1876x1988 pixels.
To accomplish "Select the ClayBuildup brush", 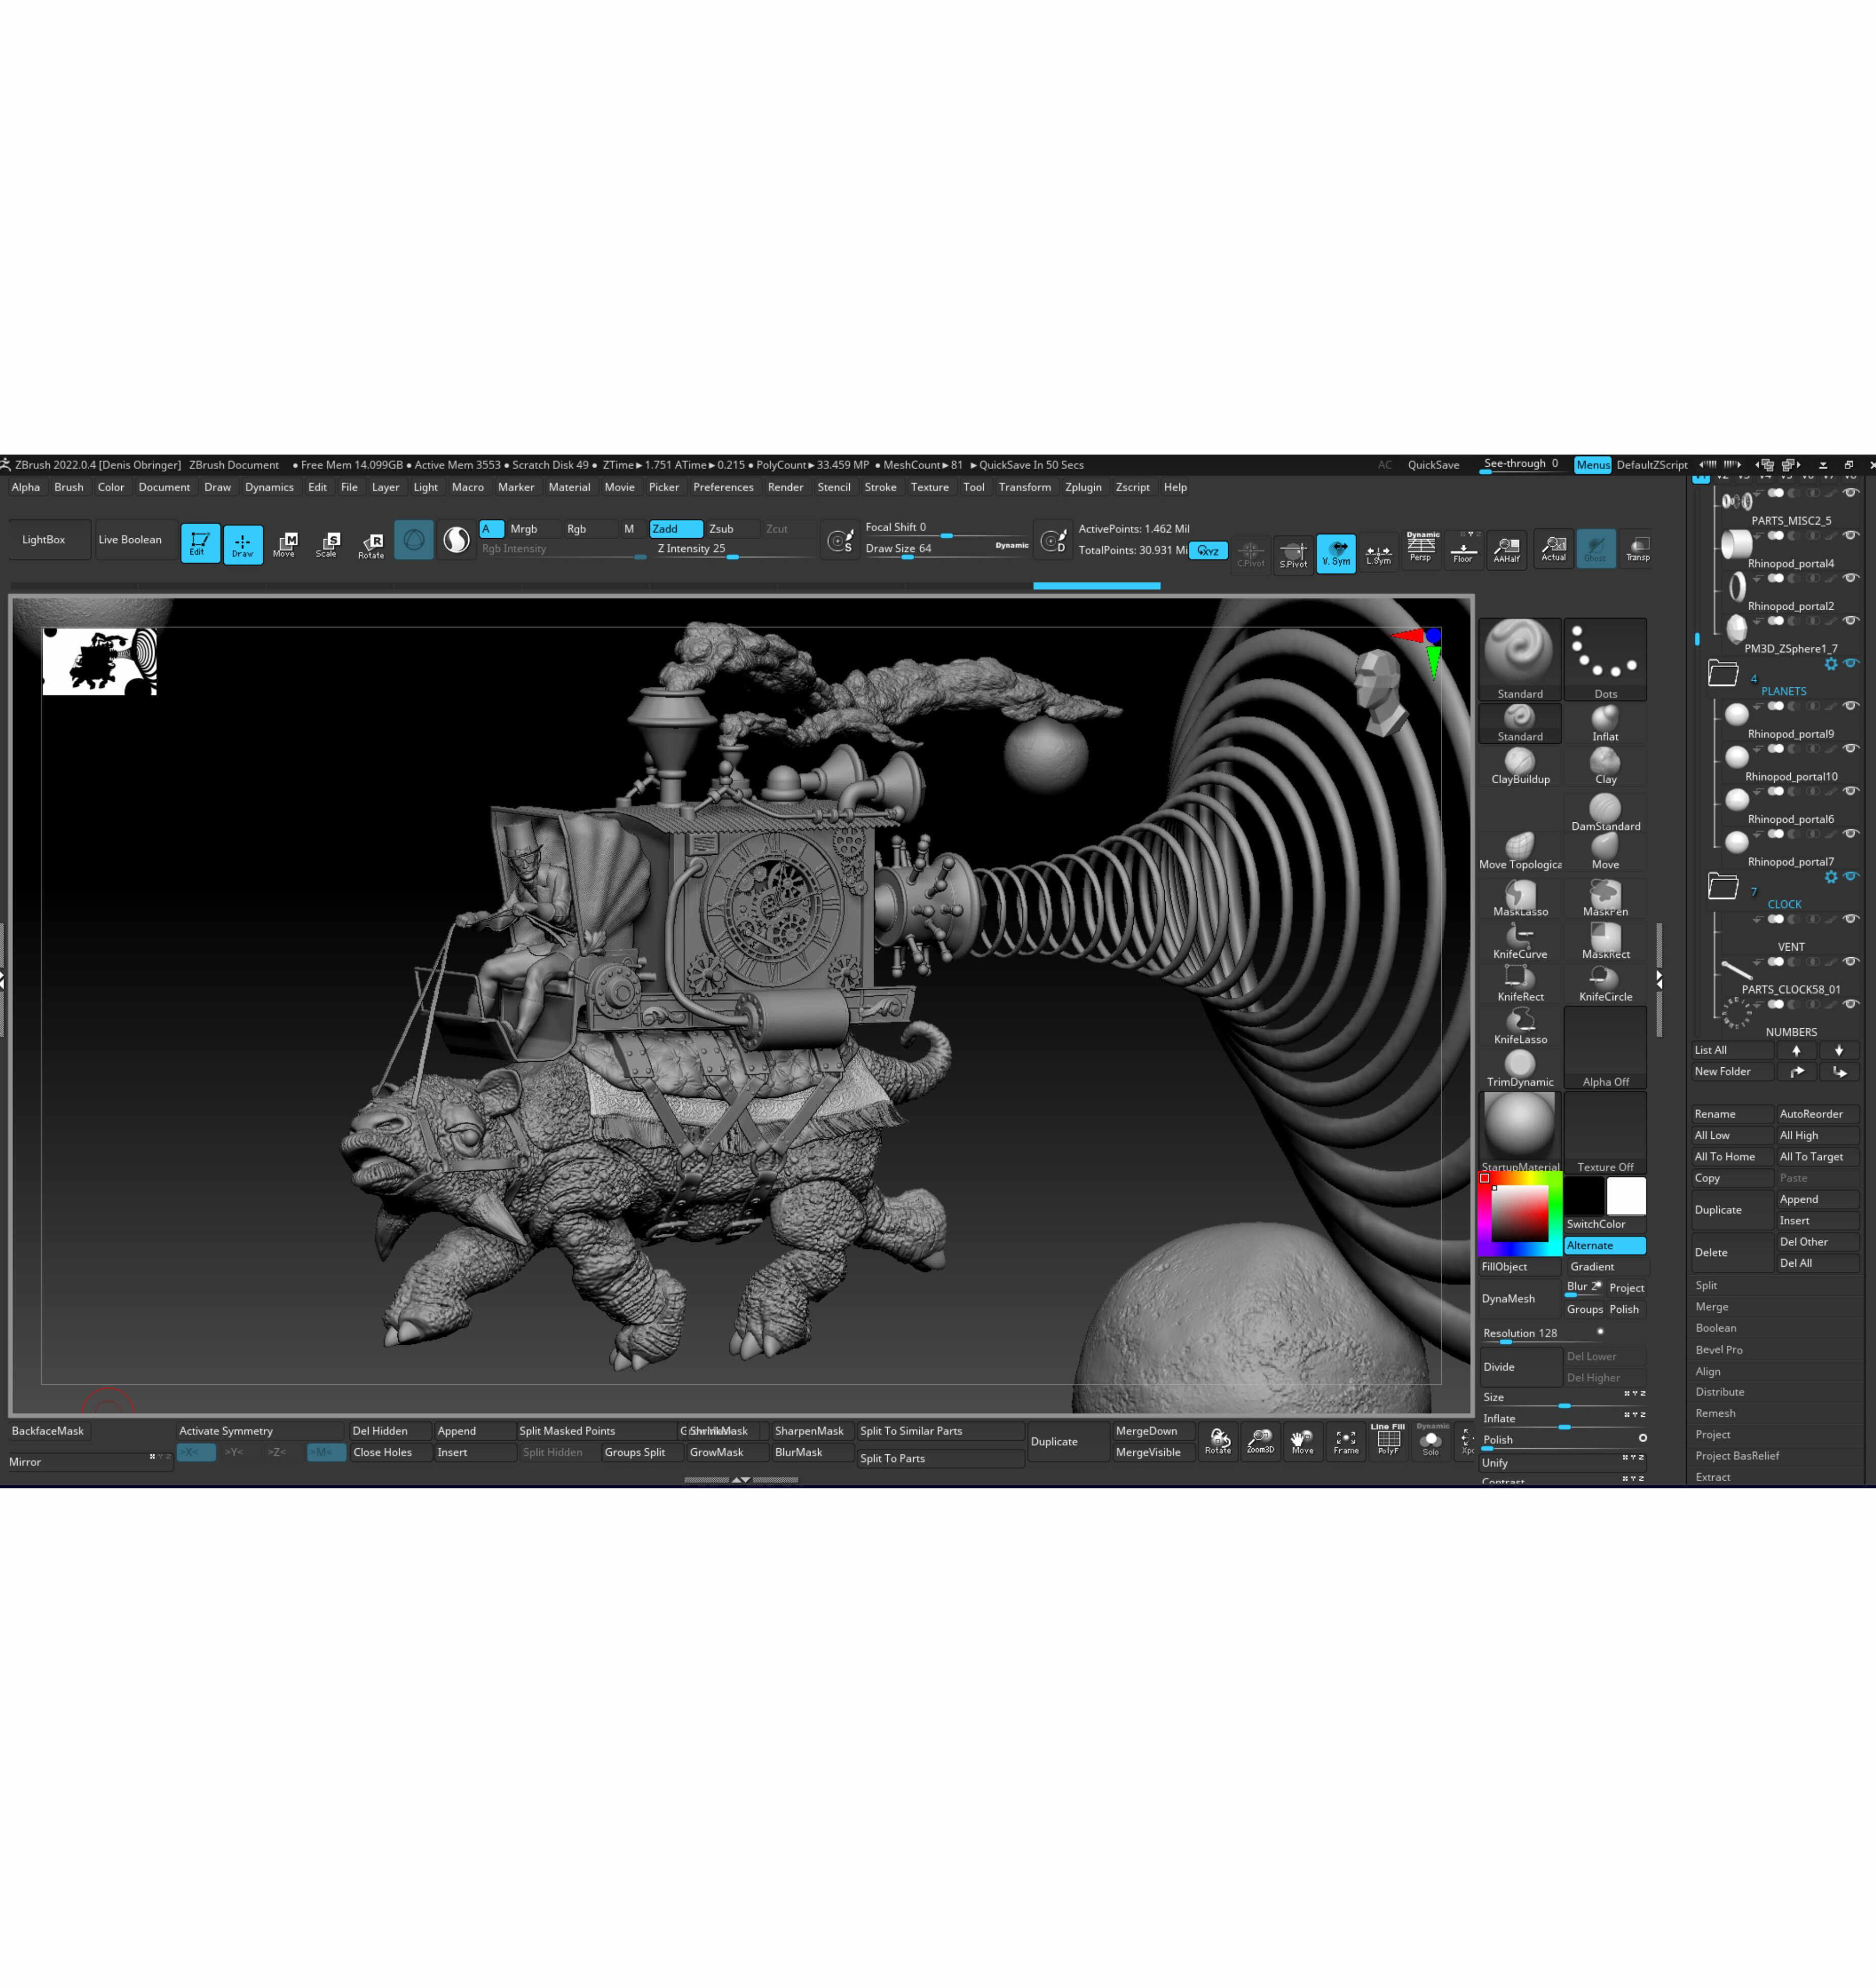I will (x=1520, y=766).
